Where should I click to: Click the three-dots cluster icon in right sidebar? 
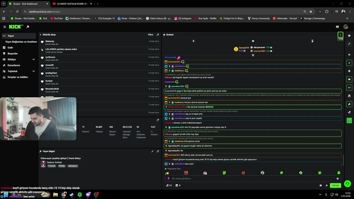click(x=349, y=112)
